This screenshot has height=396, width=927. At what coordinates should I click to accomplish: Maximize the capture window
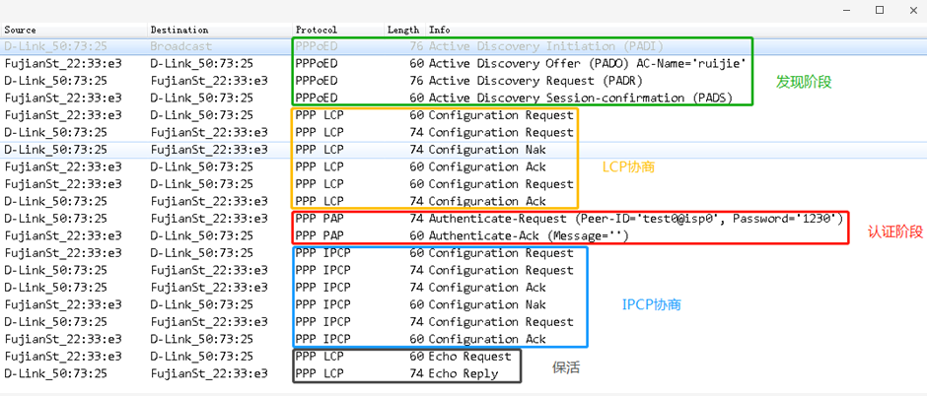pos(880,10)
